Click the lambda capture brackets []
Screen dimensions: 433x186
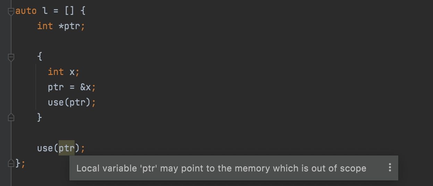(69, 11)
